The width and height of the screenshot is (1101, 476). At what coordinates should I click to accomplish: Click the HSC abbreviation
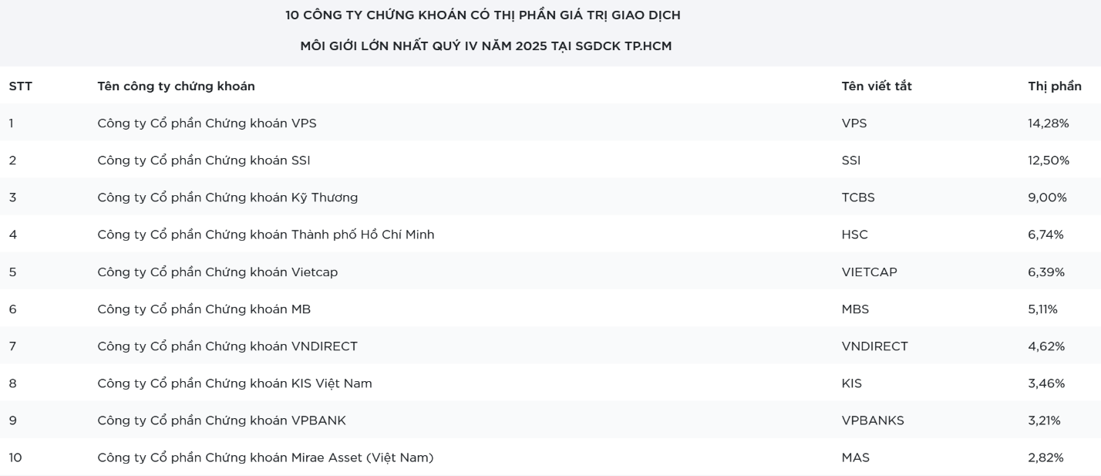pyautogui.click(x=854, y=235)
